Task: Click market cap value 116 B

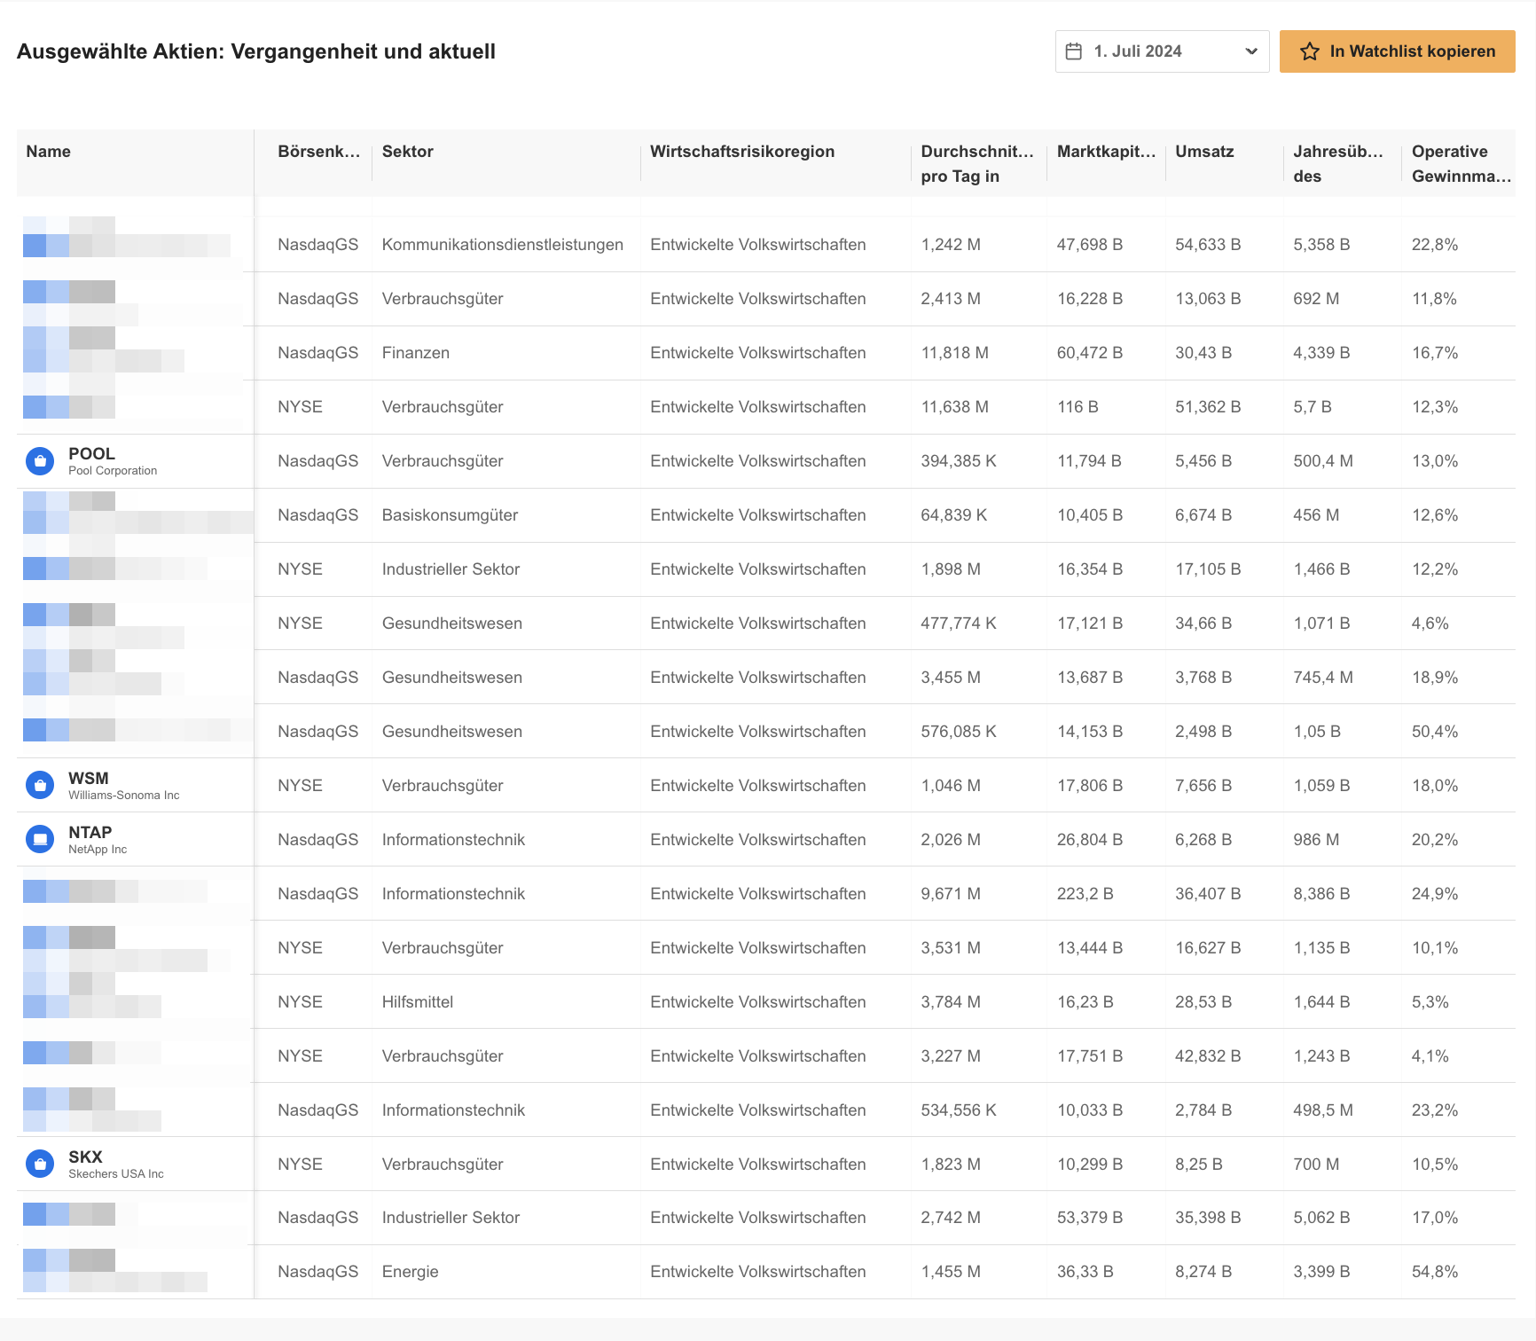Action: [1078, 407]
